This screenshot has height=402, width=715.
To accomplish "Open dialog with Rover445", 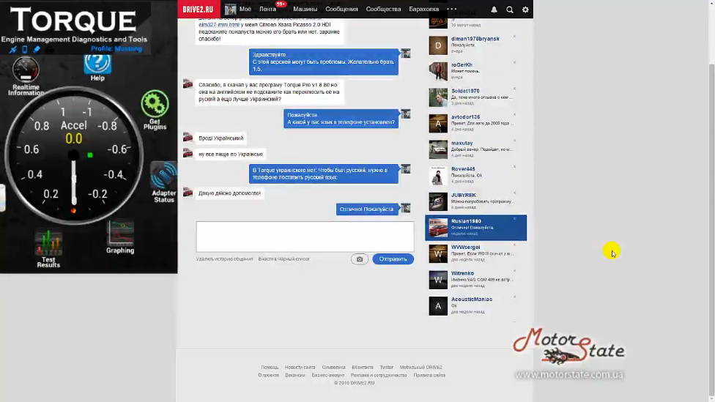I will [x=475, y=175].
